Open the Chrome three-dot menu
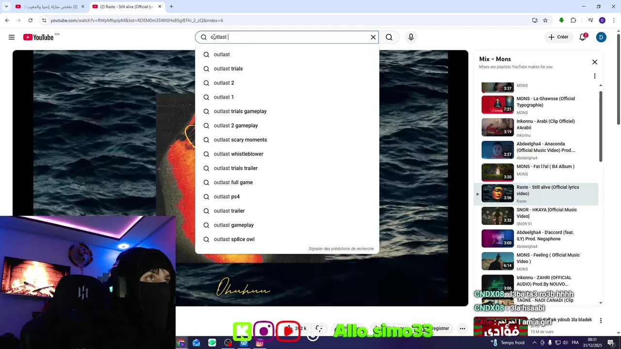621x349 pixels. 614,20
